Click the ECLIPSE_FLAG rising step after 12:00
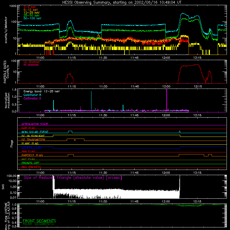This screenshot has height=230, width=230. coord(180,147)
